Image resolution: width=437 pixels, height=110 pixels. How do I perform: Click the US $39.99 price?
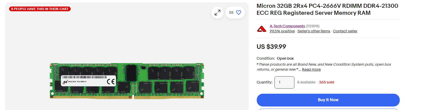pyautogui.click(x=271, y=47)
